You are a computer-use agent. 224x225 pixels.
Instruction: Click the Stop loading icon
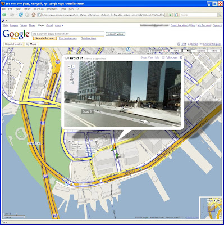coord(28,15)
